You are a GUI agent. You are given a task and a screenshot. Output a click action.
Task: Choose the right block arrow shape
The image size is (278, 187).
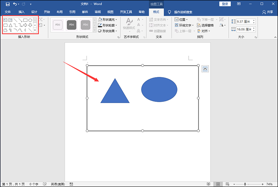click(x=25, y=25)
